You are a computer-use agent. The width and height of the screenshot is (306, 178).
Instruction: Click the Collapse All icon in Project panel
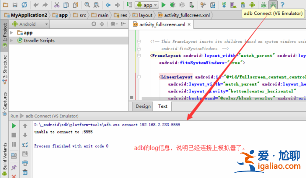(102, 24)
